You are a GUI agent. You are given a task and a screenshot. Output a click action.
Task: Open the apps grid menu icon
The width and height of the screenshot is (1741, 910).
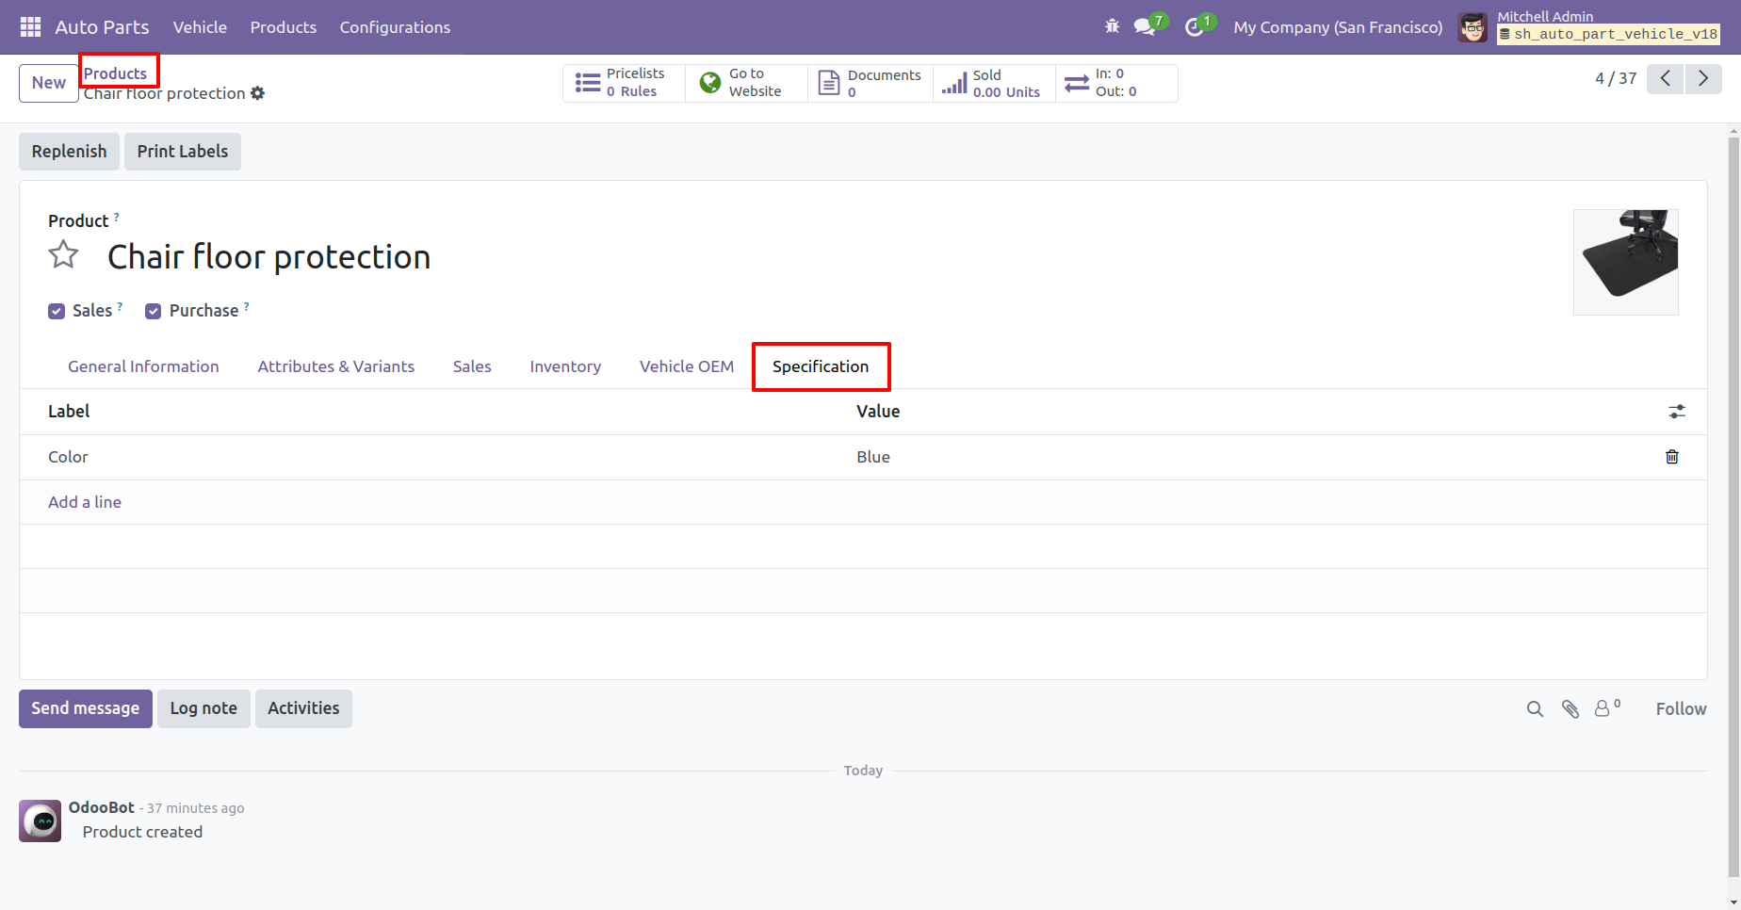[30, 27]
